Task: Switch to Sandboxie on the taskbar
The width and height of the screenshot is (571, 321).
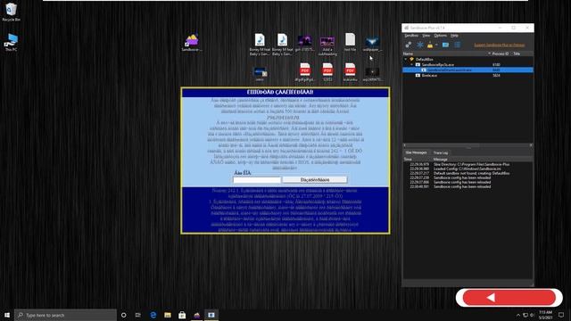Action: pos(196,315)
